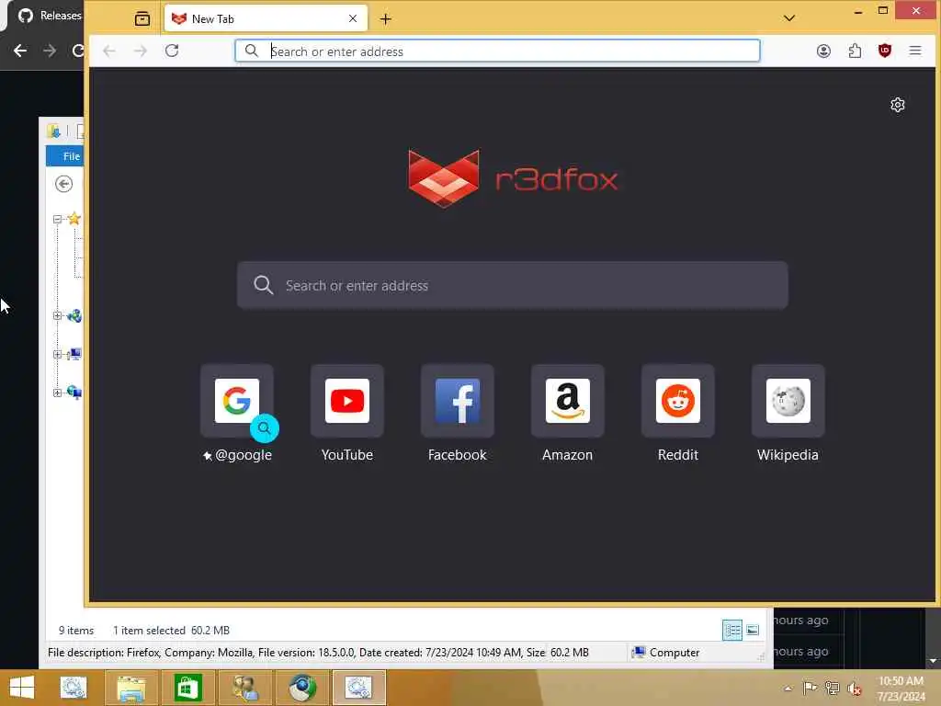Viewport: 941px width, 706px height.
Task: Open the r3dfox hamburger menu
Action: tap(914, 51)
